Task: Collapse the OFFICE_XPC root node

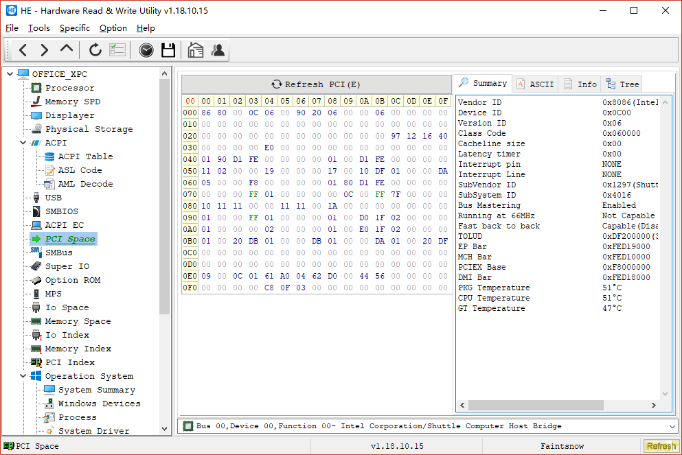Action: tap(10, 74)
